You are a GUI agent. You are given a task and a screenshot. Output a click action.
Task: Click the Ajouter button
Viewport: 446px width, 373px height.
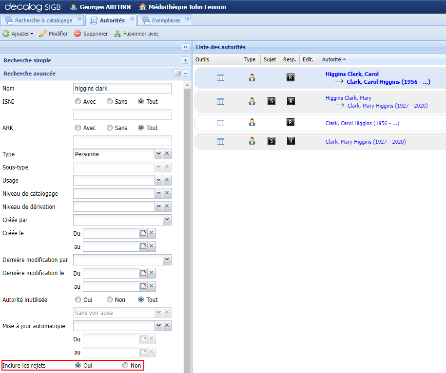point(17,34)
